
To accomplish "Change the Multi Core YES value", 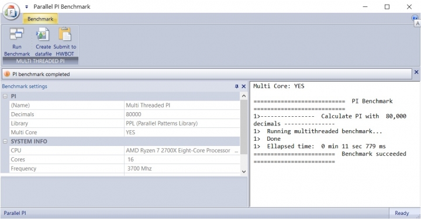I will click(x=182, y=133).
